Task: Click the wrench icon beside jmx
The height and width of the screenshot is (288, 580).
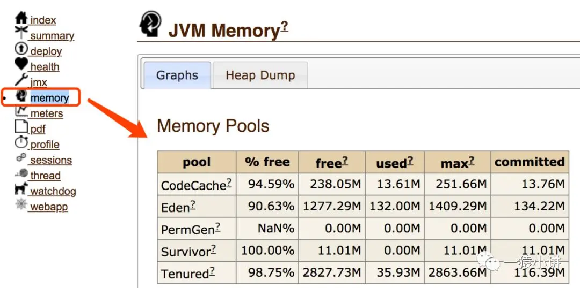Action: pyautogui.click(x=21, y=79)
